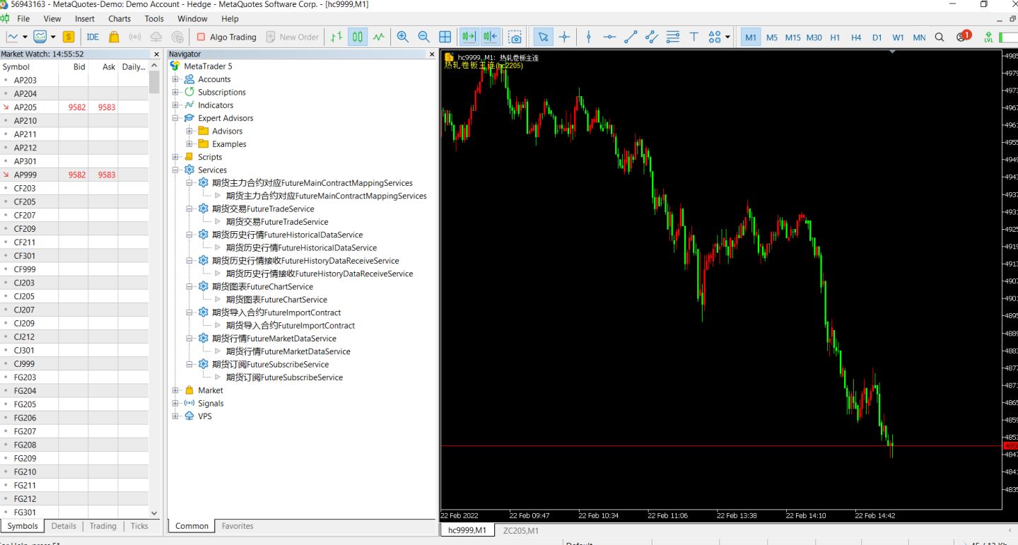Close the Market Watch panel
Screen dimensions: 1018x545
click(x=156, y=54)
